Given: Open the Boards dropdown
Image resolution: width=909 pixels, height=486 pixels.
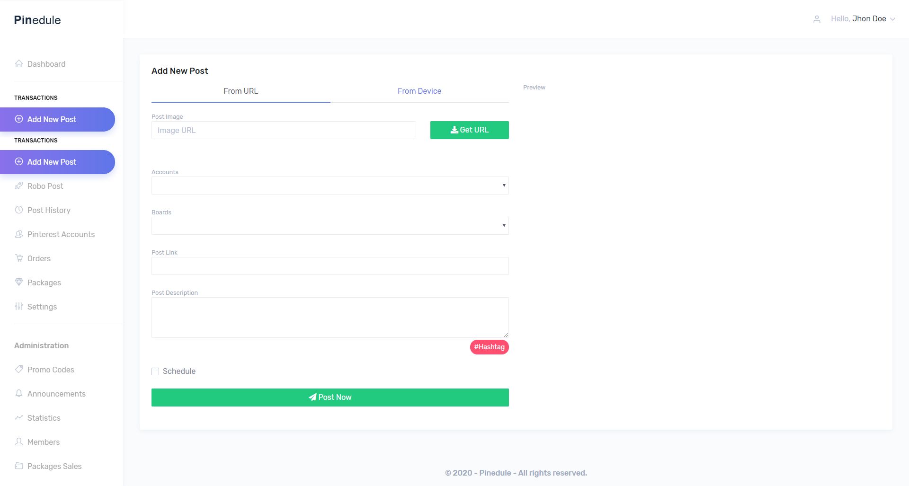Looking at the screenshot, I should 330,226.
